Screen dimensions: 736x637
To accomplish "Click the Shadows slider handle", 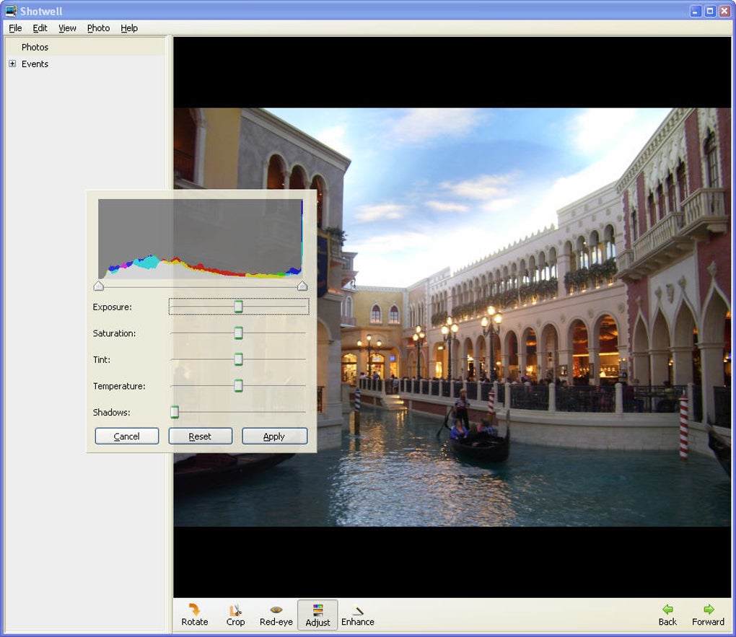I will pos(175,412).
